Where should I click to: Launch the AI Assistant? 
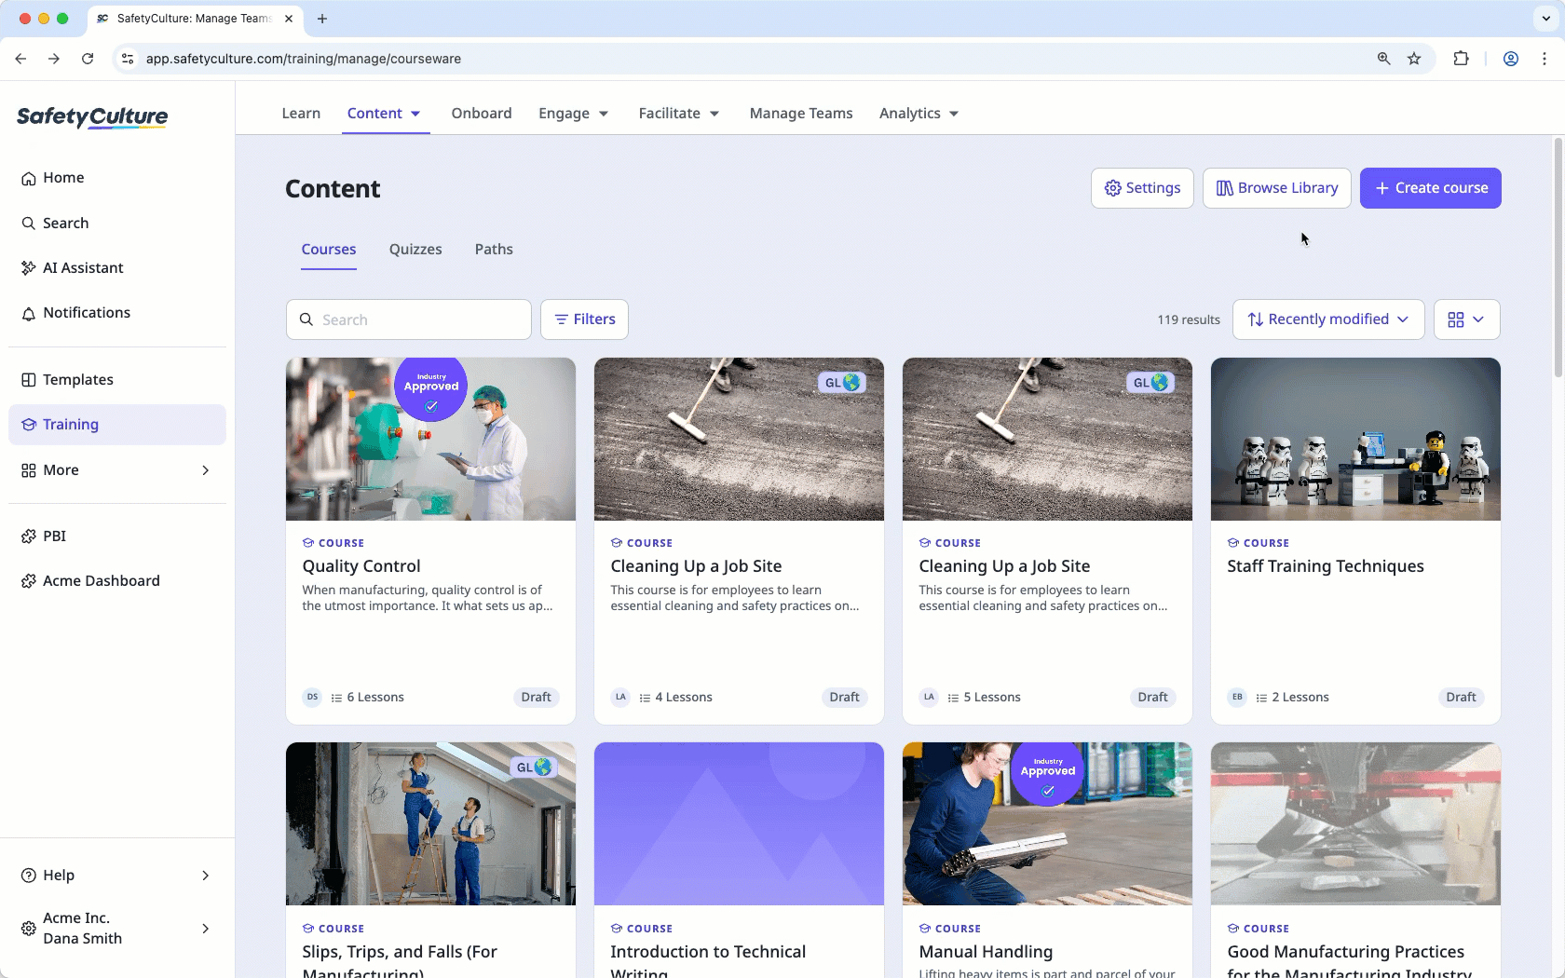pyautogui.click(x=117, y=268)
